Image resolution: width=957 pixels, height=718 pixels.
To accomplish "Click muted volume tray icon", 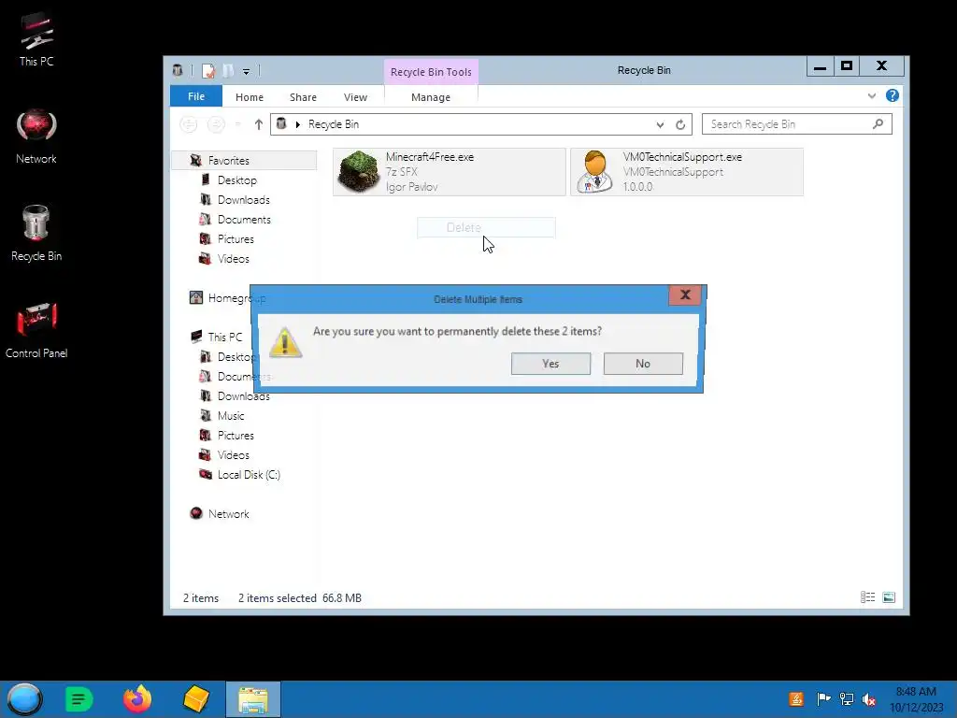I will coord(869,699).
